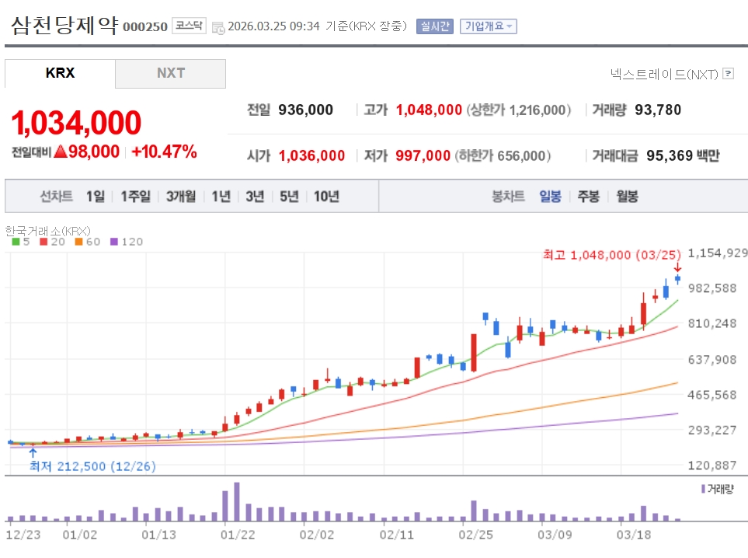Show the 1일 line chart

point(96,197)
